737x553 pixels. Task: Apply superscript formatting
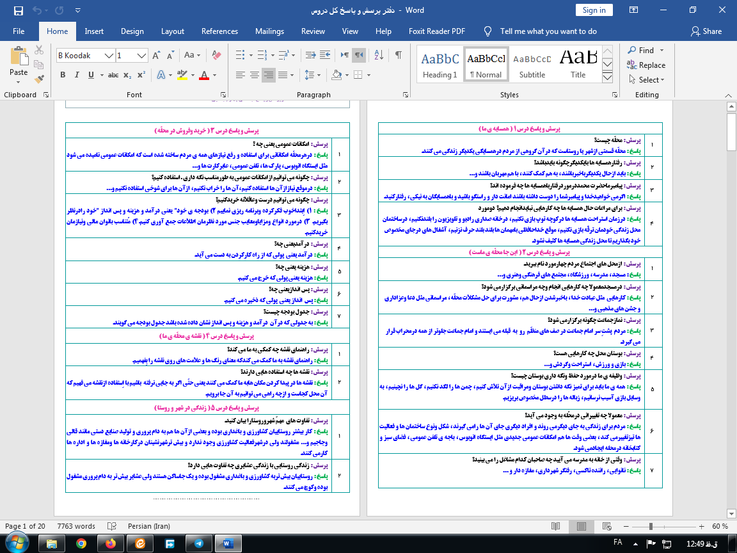tap(141, 75)
